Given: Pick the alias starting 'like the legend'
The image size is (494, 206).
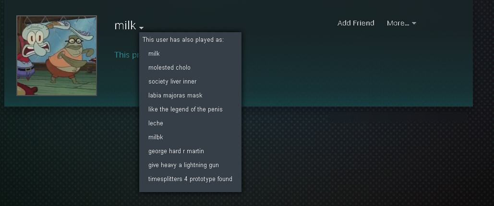Looking at the screenshot, I should (x=186, y=109).
